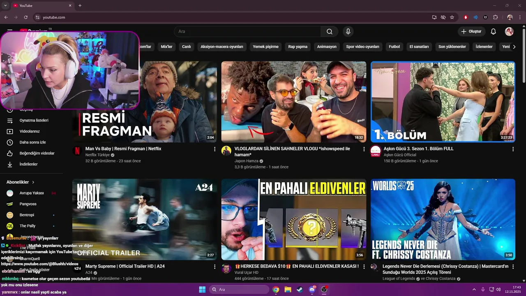Select the Animasyon filter chip

pos(327,46)
